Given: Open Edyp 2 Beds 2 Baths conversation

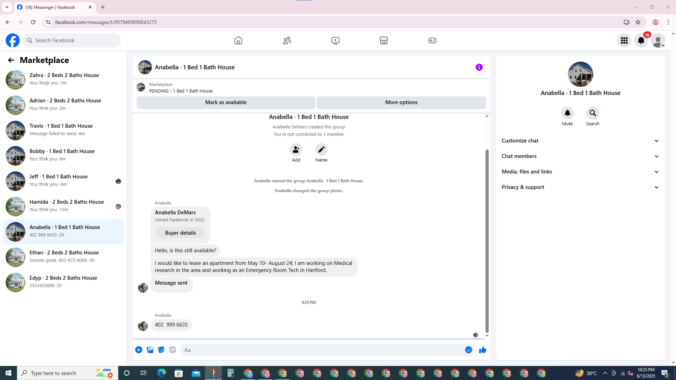Looking at the screenshot, I should 63,282.
